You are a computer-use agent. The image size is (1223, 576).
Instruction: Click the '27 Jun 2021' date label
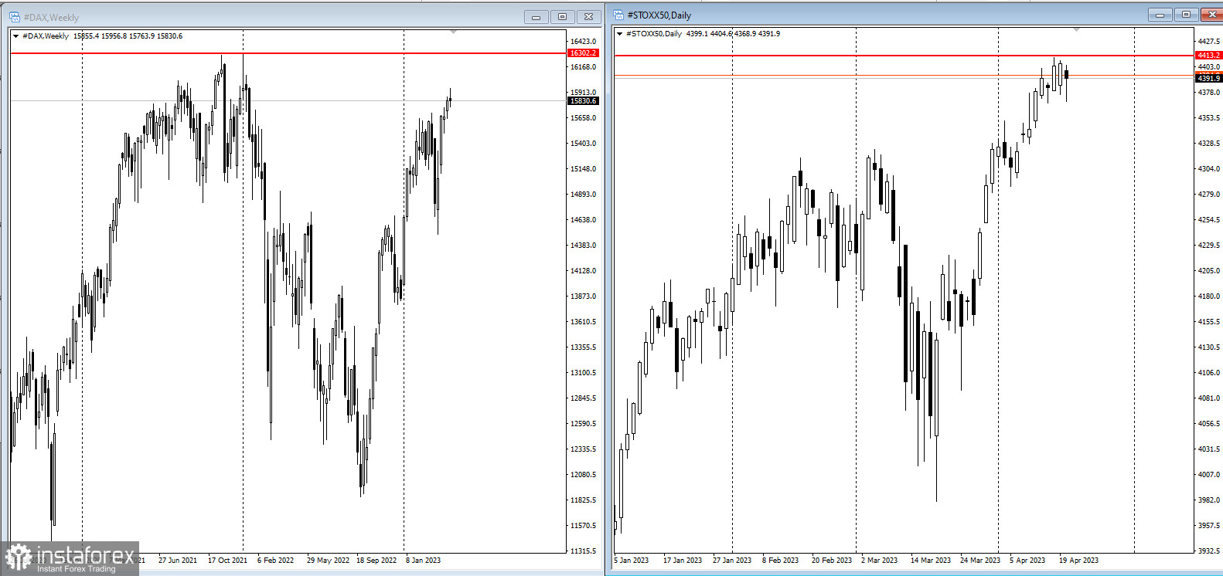click(178, 561)
